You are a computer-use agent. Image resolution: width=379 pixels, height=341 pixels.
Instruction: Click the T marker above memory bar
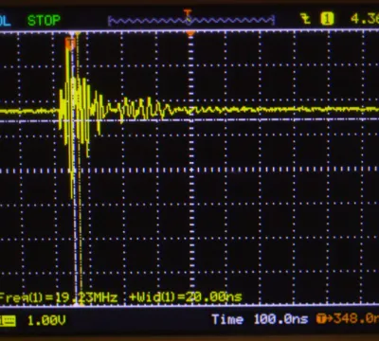point(188,13)
